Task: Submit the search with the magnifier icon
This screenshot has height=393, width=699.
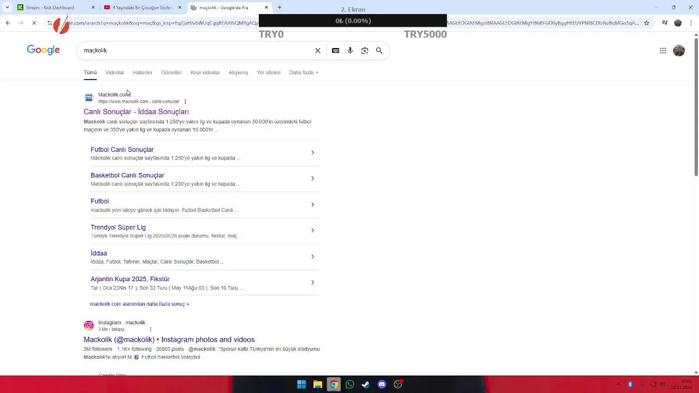Action: 379,50
